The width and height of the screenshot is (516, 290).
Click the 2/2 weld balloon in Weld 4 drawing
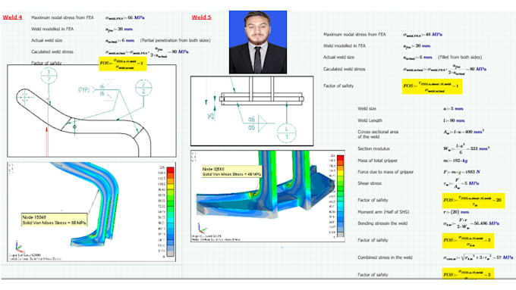143,88
